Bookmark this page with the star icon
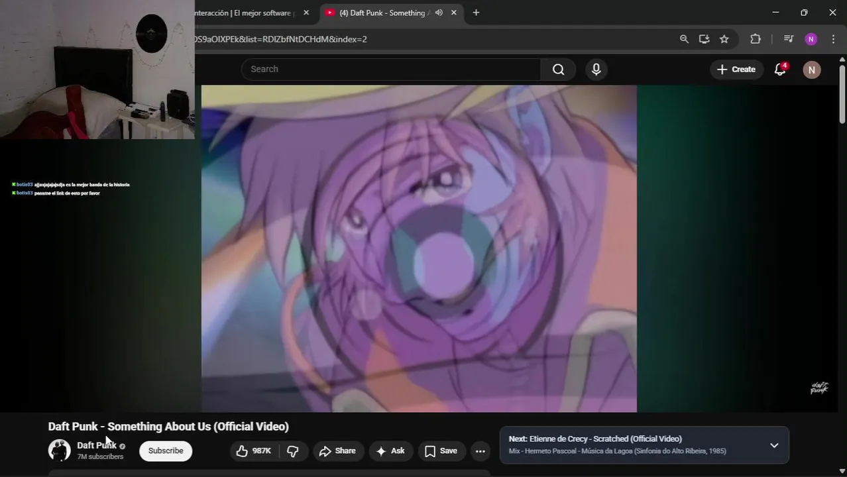The height and width of the screenshot is (477, 847). tap(724, 39)
